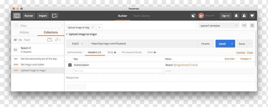Expand the Upload image to Imgur description
The height and width of the screenshot is (107, 268).
tap(67, 34)
